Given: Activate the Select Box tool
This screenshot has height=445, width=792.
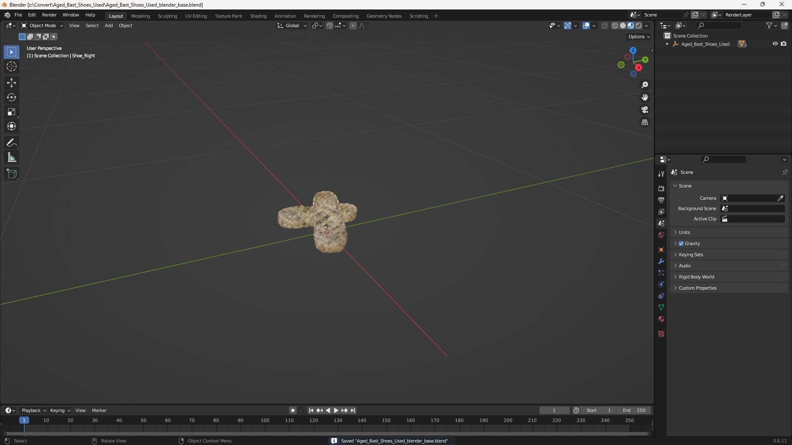Looking at the screenshot, I should coord(12,52).
